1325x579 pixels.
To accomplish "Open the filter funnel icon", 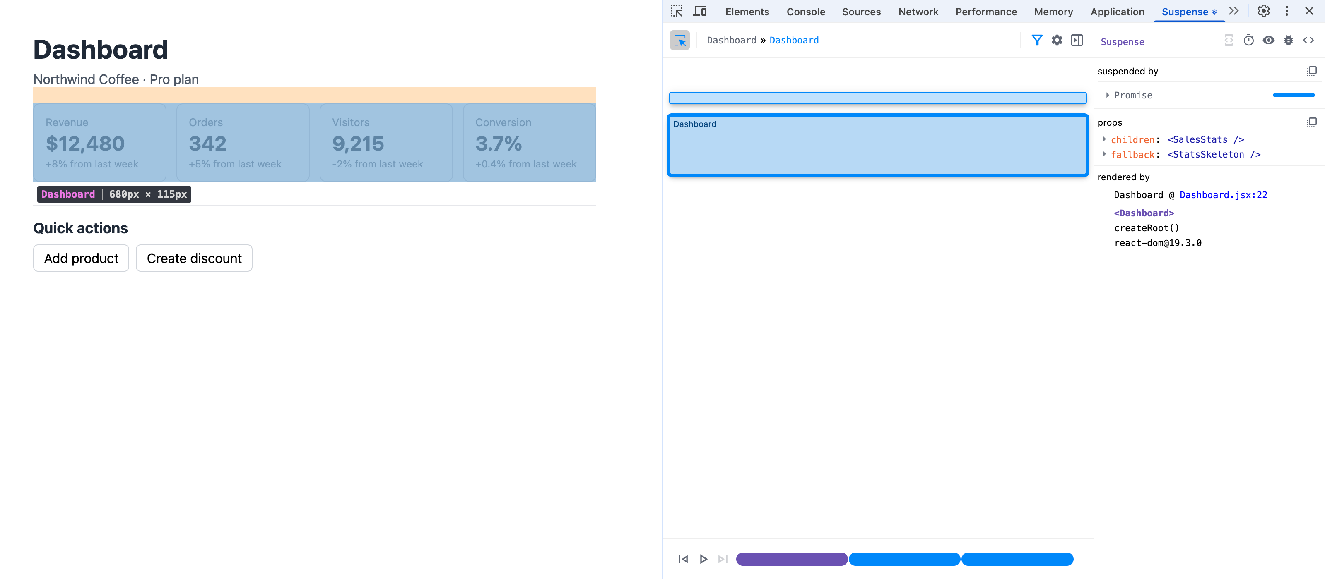I will [x=1037, y=40].
